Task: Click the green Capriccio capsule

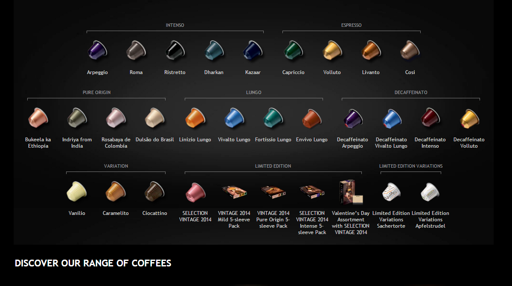Action: [294, 50]
